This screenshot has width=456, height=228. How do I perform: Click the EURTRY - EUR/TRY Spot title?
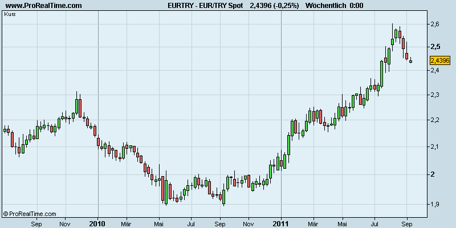tap(205, 6)
